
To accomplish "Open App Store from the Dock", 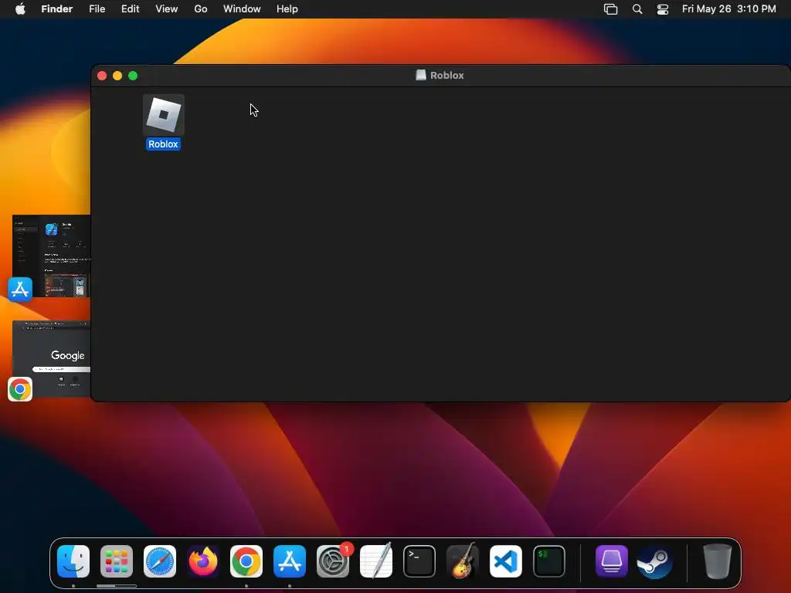I will coord(290,561).
